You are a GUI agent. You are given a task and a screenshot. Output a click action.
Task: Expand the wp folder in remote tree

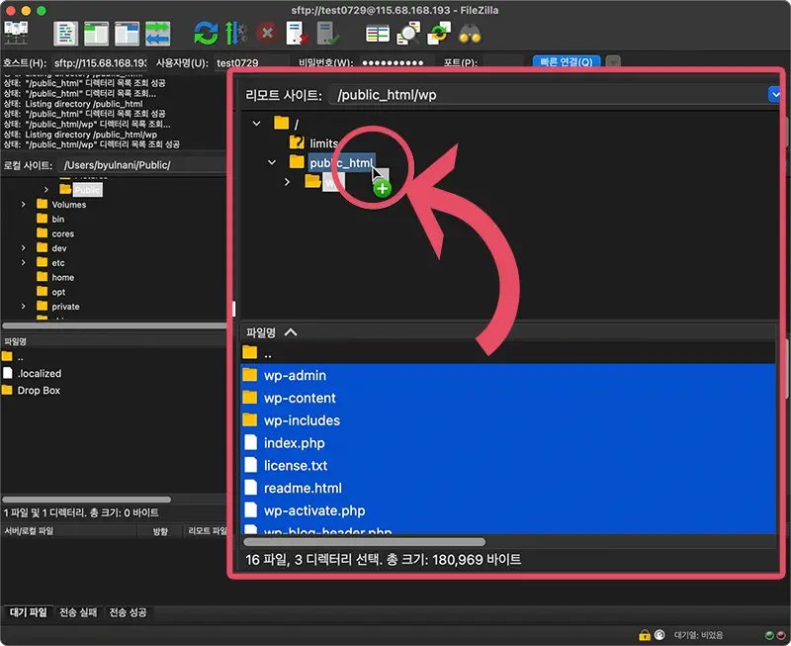287,182
